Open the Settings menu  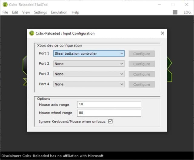(40, 12)
